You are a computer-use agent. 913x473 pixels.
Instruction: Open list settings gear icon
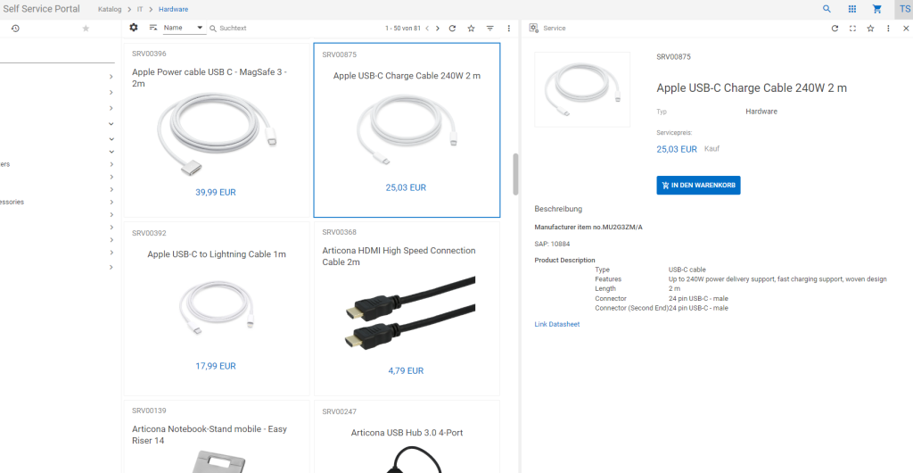tap(134, 28)
